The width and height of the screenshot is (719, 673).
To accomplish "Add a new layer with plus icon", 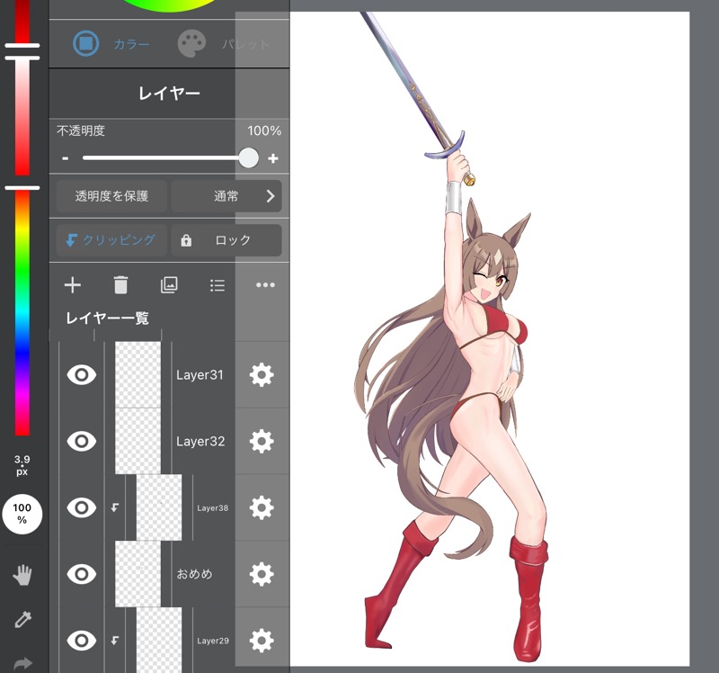I will pos(73,285).
